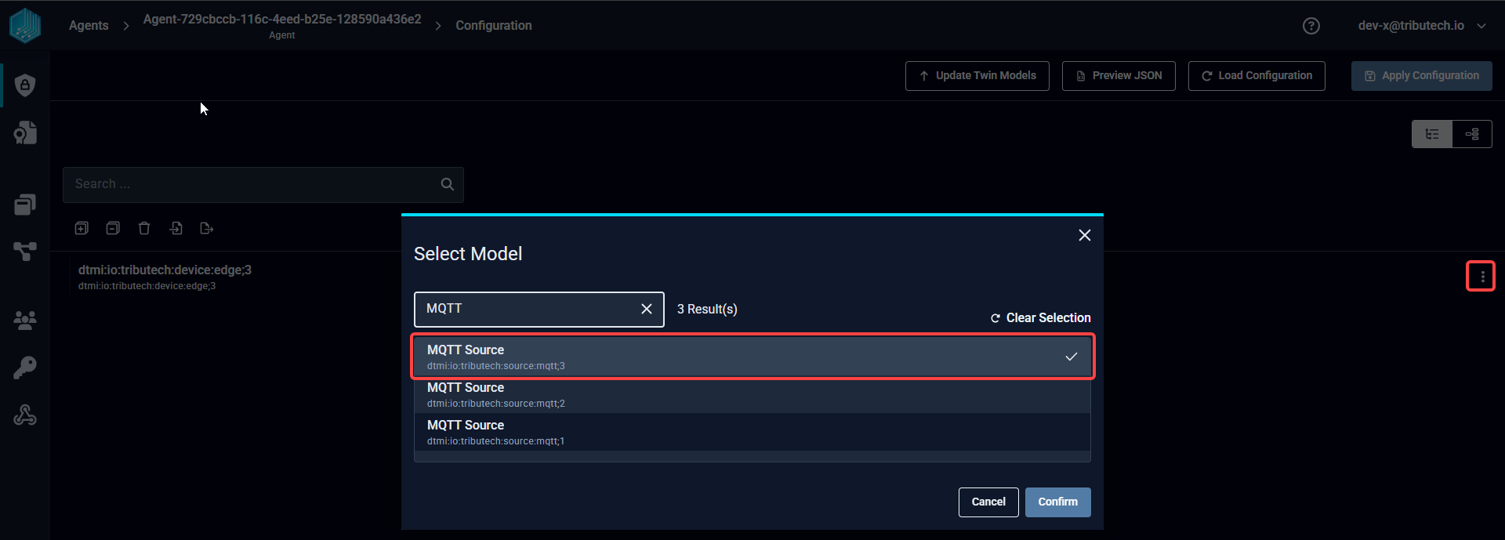Open user account dropdown dev-x@tributech.io
Screen dimensions: 1505x540
1422,26
